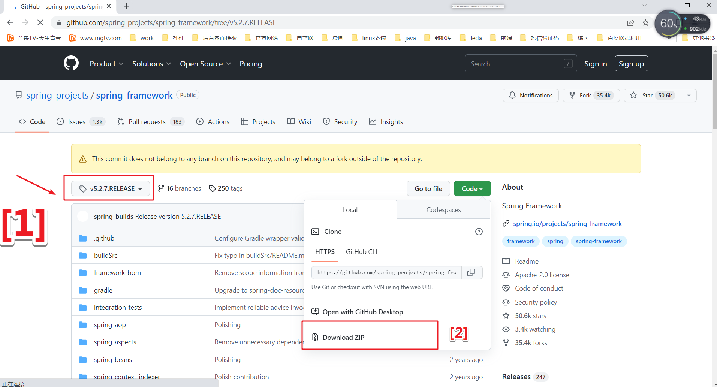Image resolution: width=717 pixels, height=387 pixels.
Task: Open the spring-beans folder
Action: pos(113,360)
